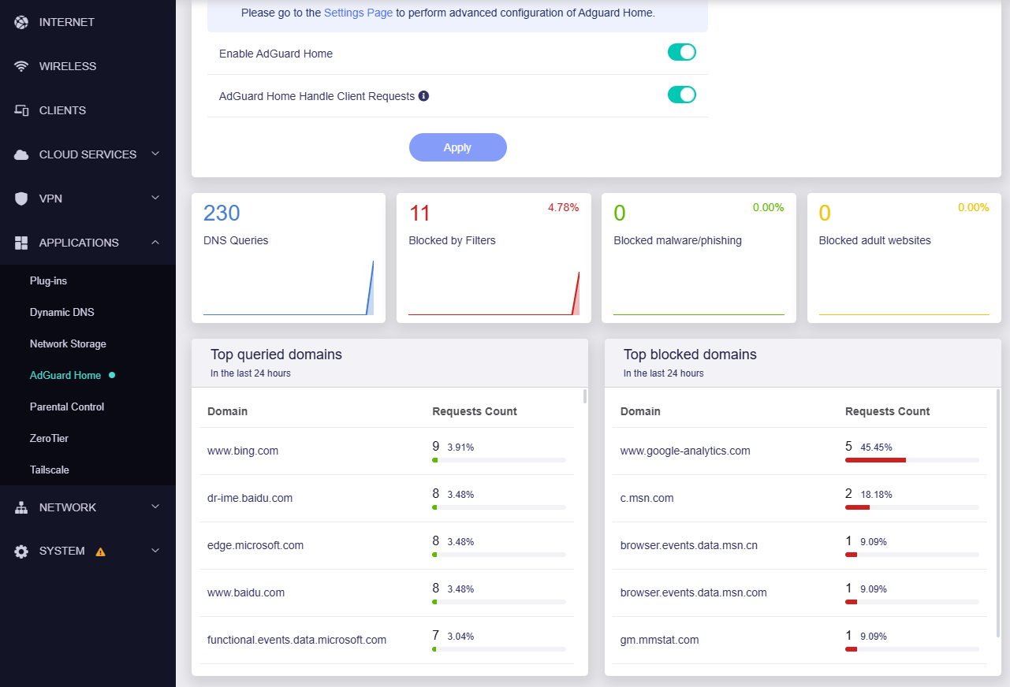Collapse the Applications menu chevron

[155, 242]
